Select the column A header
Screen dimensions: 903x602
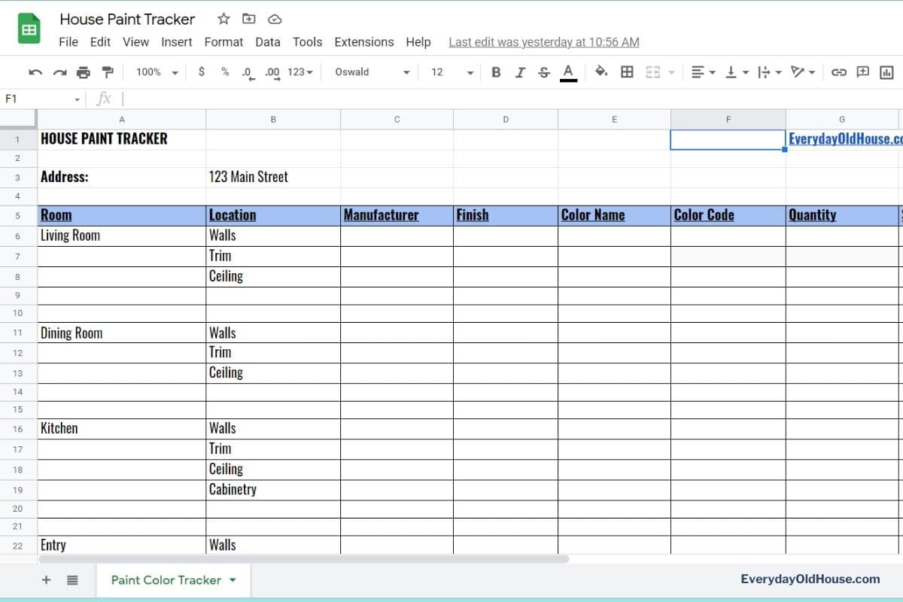pyautogui.click(x=122, y=119)
